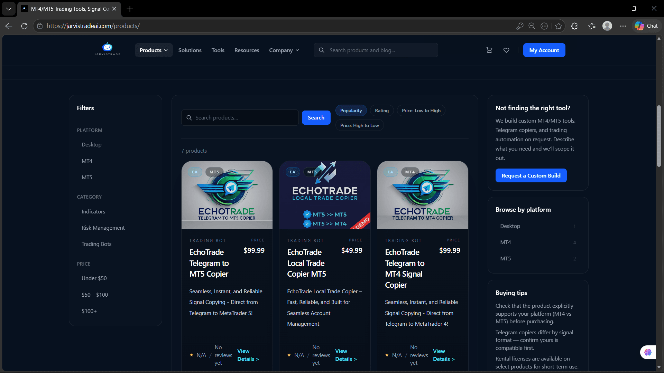Focus the header Search products and blog field
664x373 pixels.
tap(376, 50)
